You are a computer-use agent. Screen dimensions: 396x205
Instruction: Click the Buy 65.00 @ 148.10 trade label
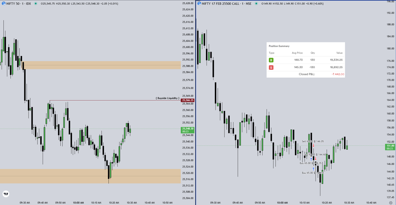click(313, 173)
